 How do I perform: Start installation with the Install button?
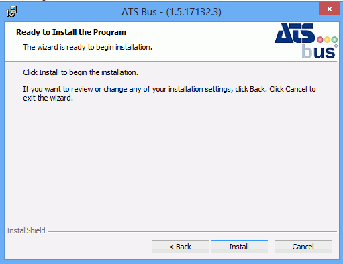(x=240, y=247)
